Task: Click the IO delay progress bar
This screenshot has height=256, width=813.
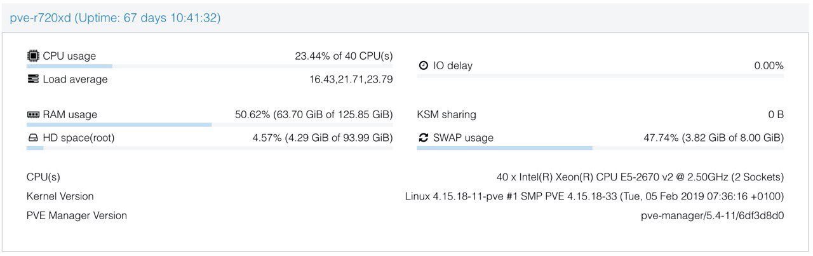Action: coord(600,76)
